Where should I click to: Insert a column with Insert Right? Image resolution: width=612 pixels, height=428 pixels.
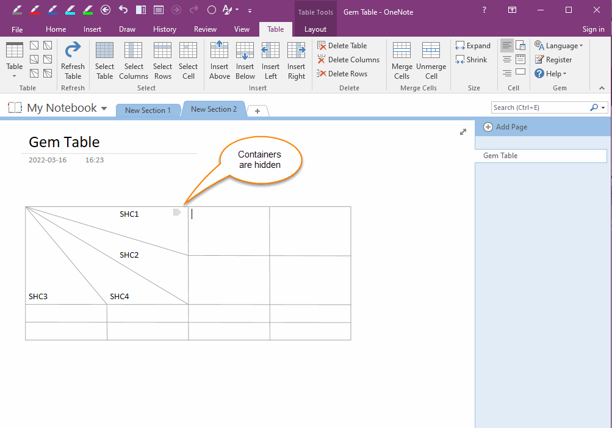click(x=297, y=60)
